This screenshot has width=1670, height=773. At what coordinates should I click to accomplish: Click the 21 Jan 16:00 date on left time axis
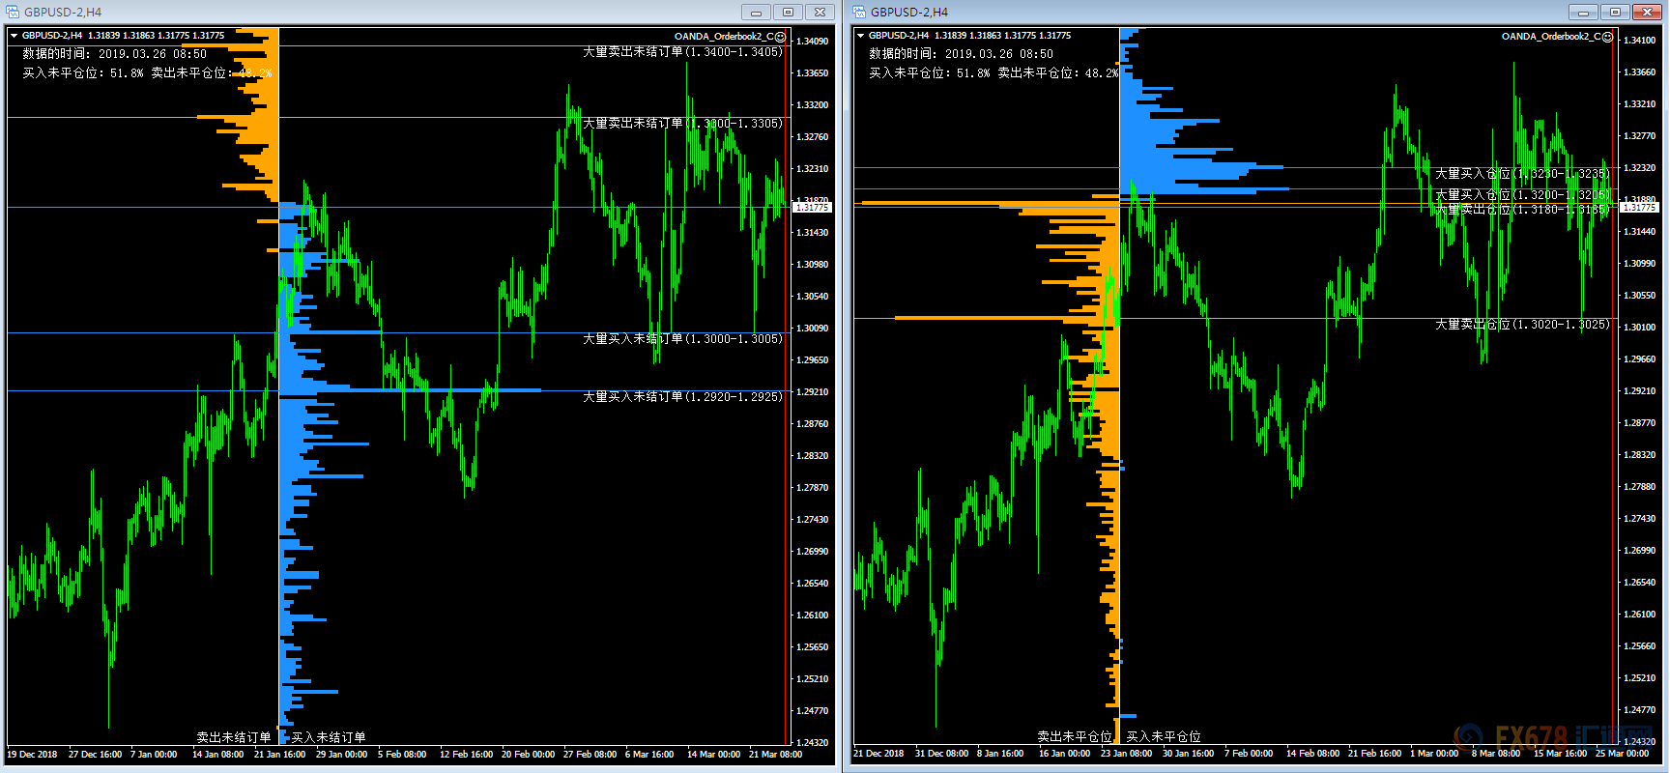pos(280,755)
